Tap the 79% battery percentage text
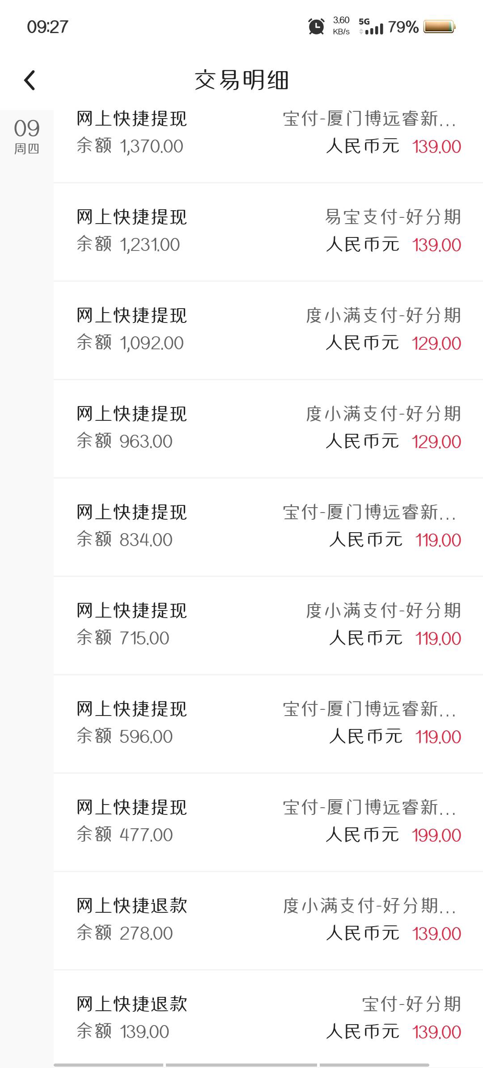 tap(403, 27)
